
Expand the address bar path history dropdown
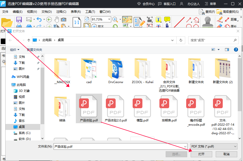172,40
